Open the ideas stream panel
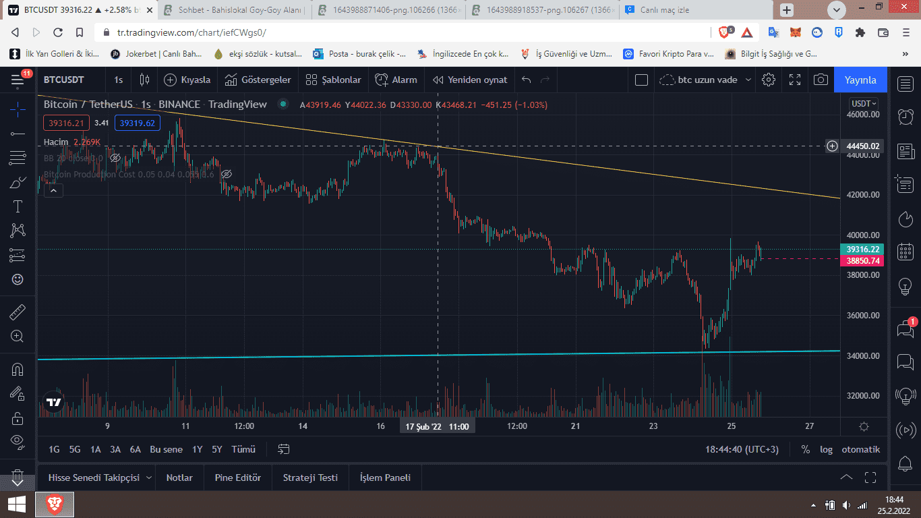 tap(905, 396)
